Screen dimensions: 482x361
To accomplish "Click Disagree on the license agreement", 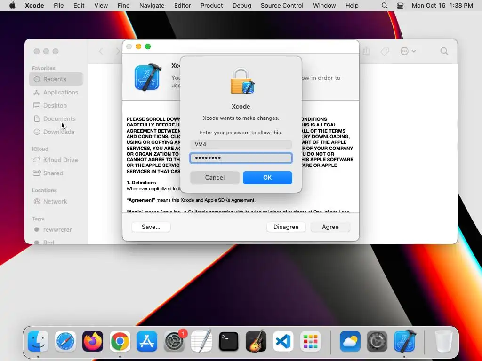I will pyautogui.click(x=286, y=227).
